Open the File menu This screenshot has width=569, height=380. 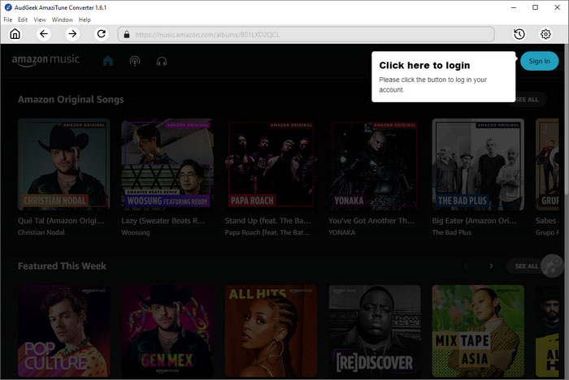(7, 19)
